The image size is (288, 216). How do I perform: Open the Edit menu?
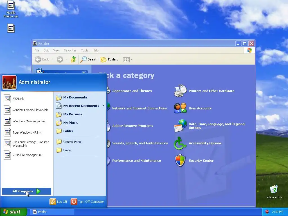(x=46, y=50)
